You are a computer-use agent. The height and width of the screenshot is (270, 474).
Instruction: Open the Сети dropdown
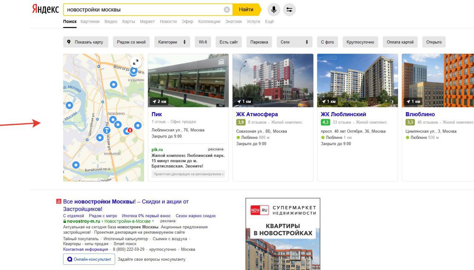point(294,42)
